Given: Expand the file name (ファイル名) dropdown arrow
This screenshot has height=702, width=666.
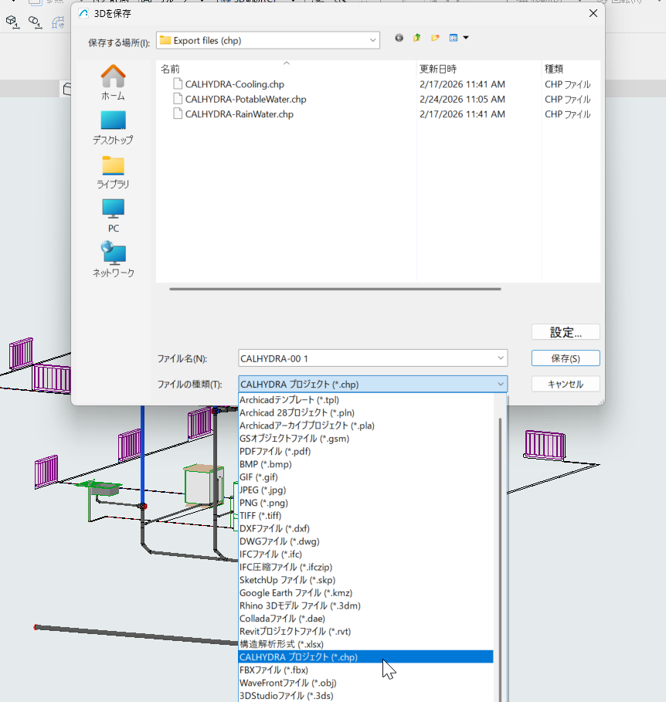Looking at the screenshot, I should (x=501, y=358).
